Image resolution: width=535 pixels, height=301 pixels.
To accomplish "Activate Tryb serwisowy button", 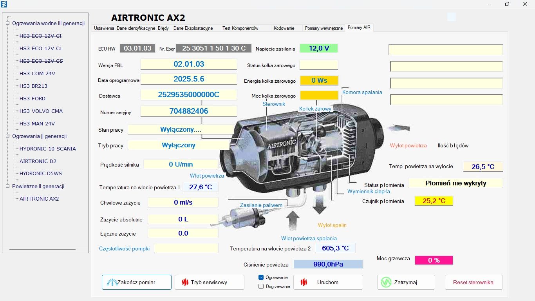I will click(x=209, y=282).
